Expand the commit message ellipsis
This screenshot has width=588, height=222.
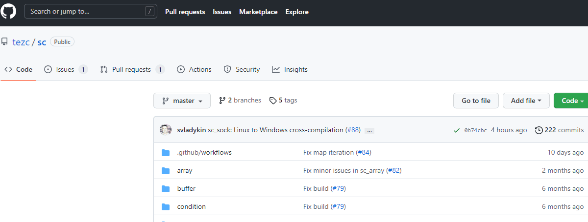coord(369,130)
